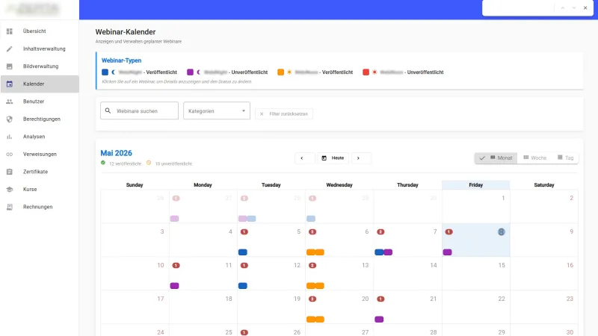Click the search magnifier icon
The image size is (598, 336).
108,111
